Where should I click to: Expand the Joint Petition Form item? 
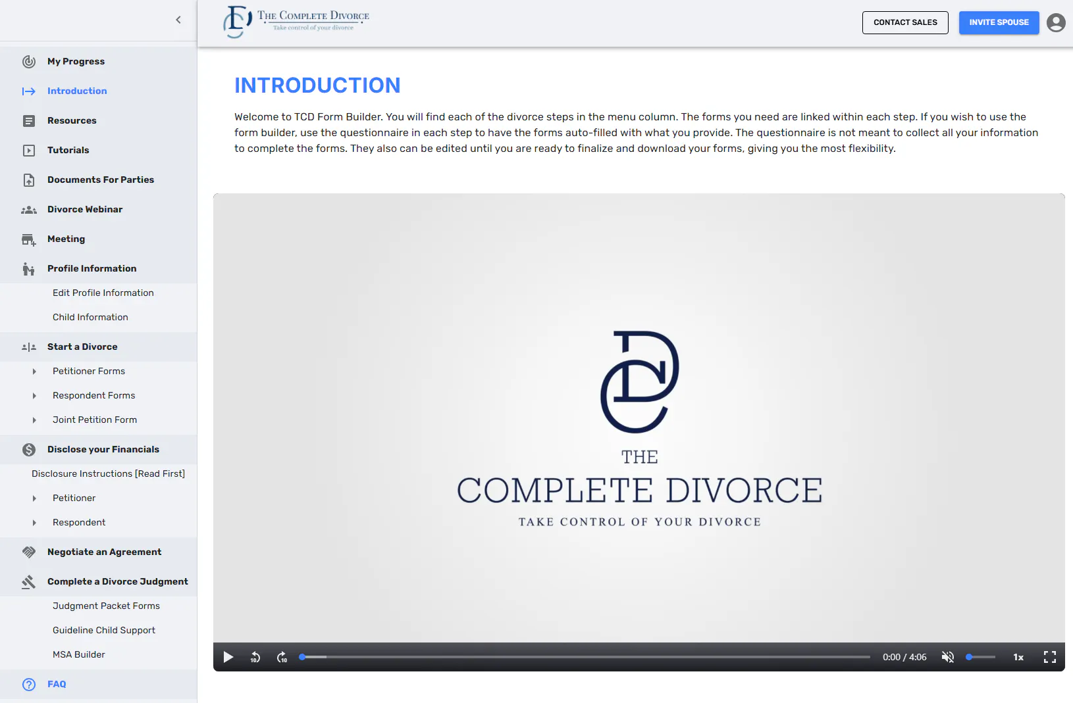coord(34,420)
